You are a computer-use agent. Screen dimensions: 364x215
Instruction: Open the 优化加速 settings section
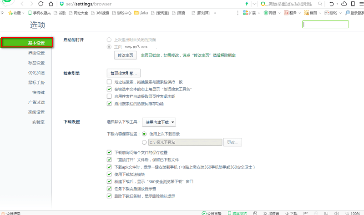(x=36, y=73)
